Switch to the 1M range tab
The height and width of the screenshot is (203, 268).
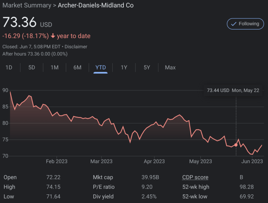[x=55, y=68]
